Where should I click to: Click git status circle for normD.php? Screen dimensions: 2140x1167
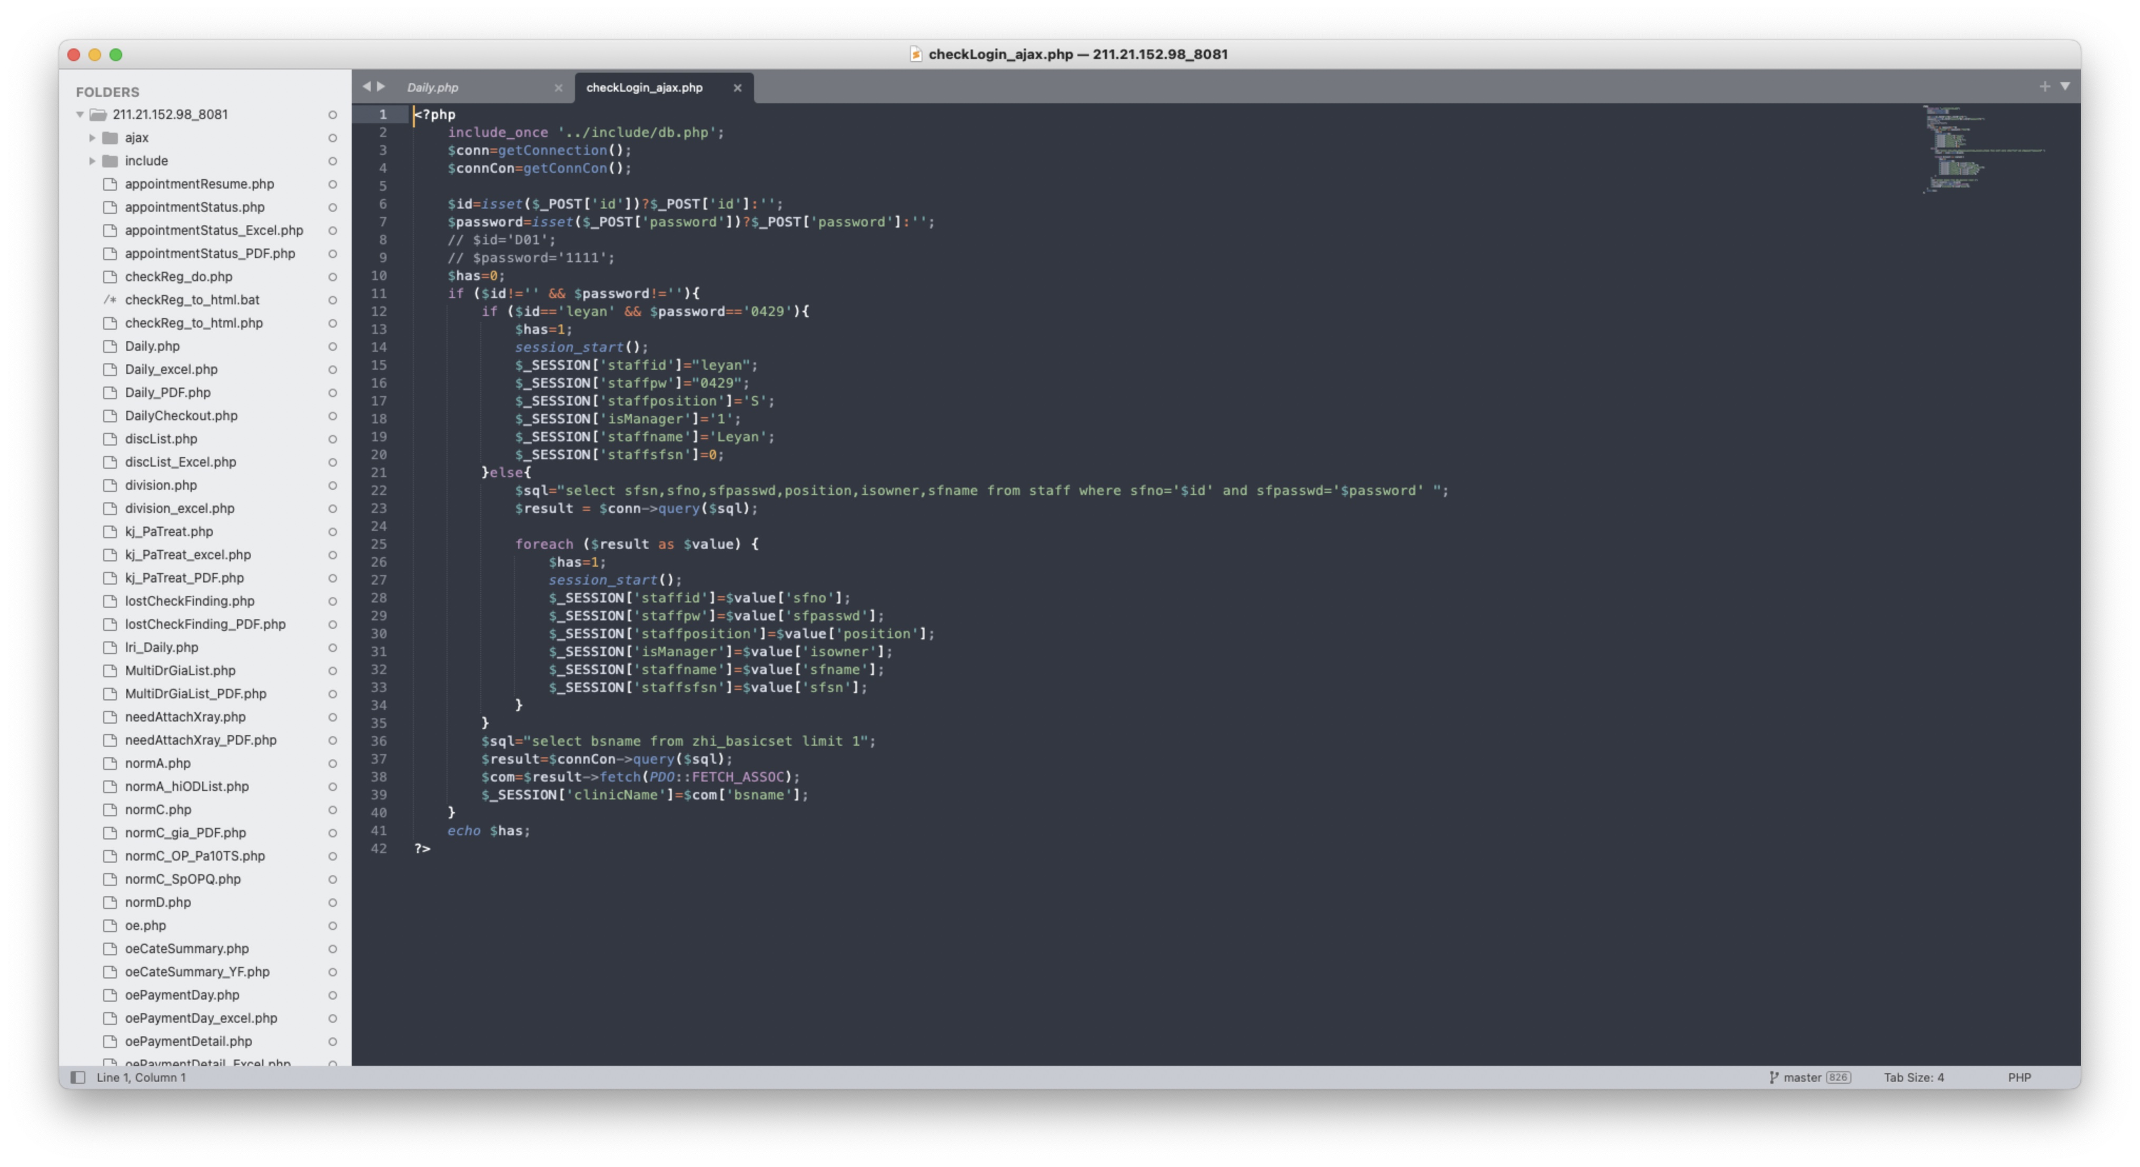point(332,903)
